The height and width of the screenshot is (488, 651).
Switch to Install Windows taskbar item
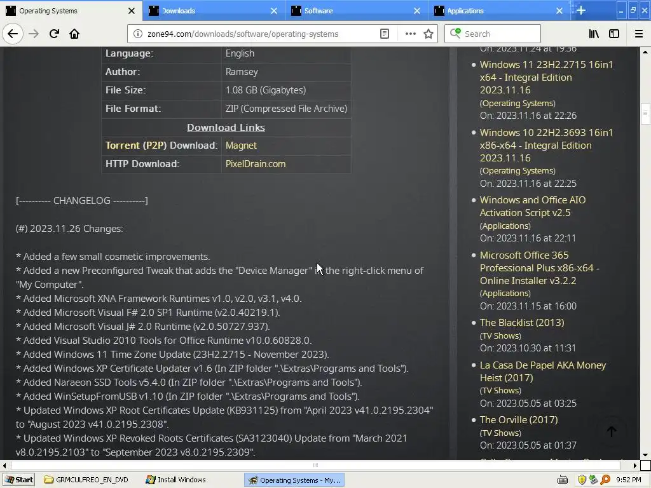pos(175,480)
